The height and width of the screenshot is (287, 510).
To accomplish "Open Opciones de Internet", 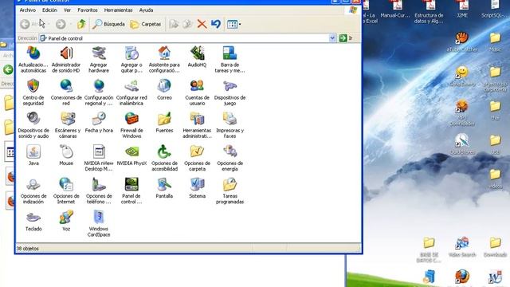I will pyautogui.click(x=66, y=191).
